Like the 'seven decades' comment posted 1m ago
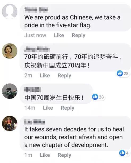The width and height of the screenshot is (131, 163). pos(45,155)
